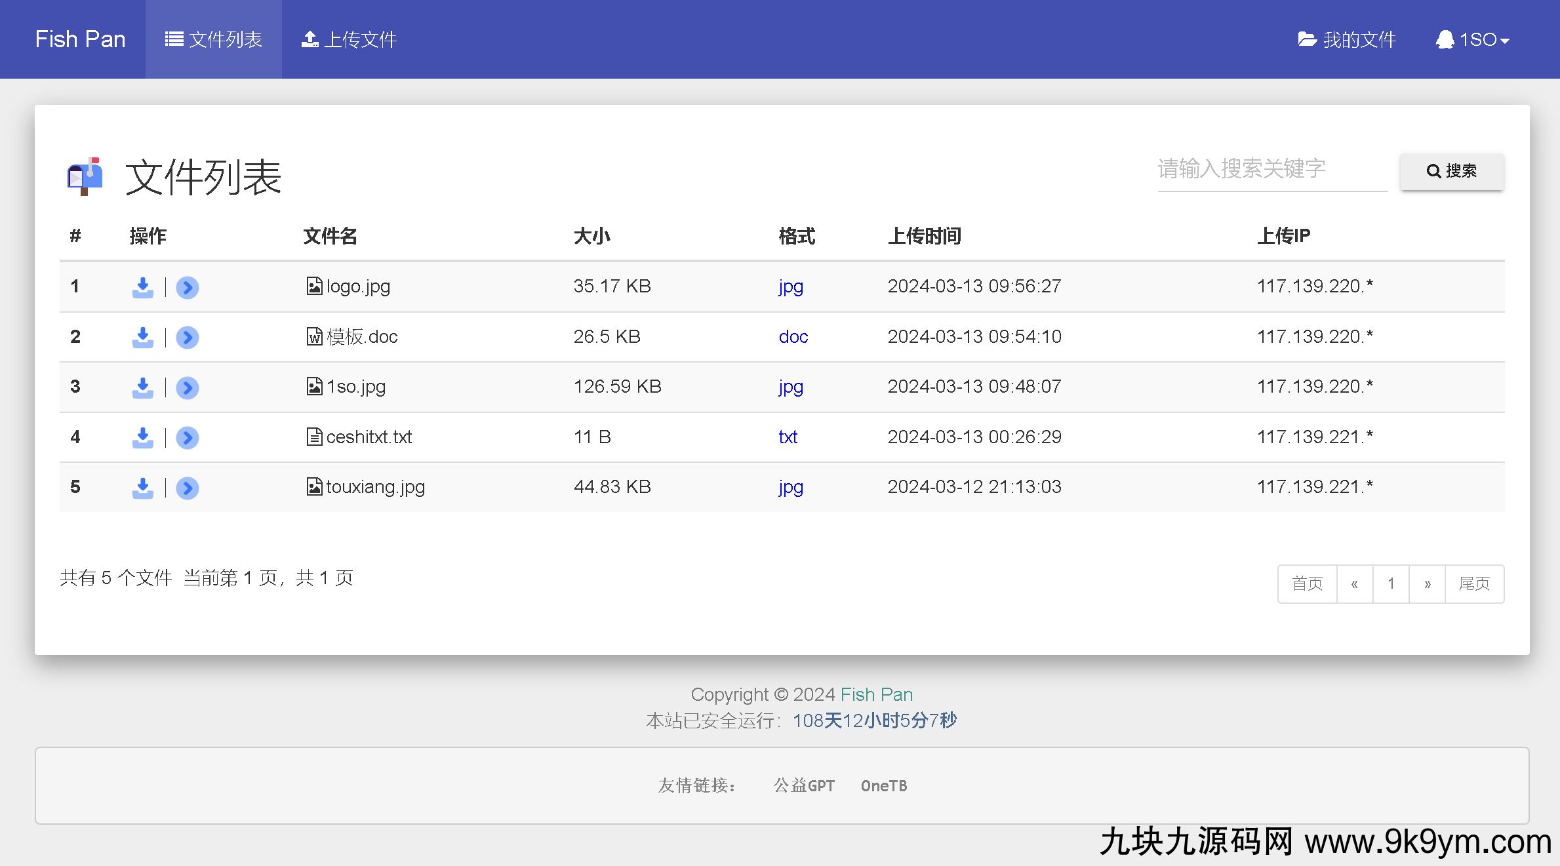Image resolution: width=1560 pixels, height=866 pixels.
Task: Open the 上传文件 page from navbar
Action: (x=348, y=39)
